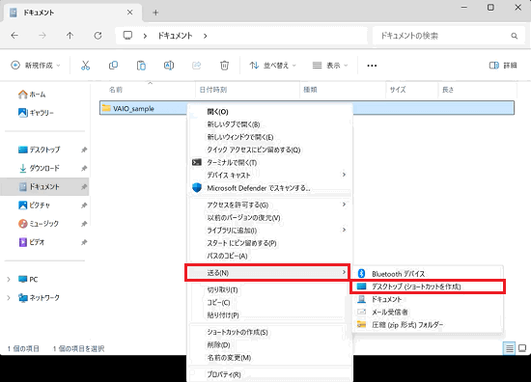Open ギャラリー in the sidebar
Viewport: 531px width, 382px height.
[36, 113]
